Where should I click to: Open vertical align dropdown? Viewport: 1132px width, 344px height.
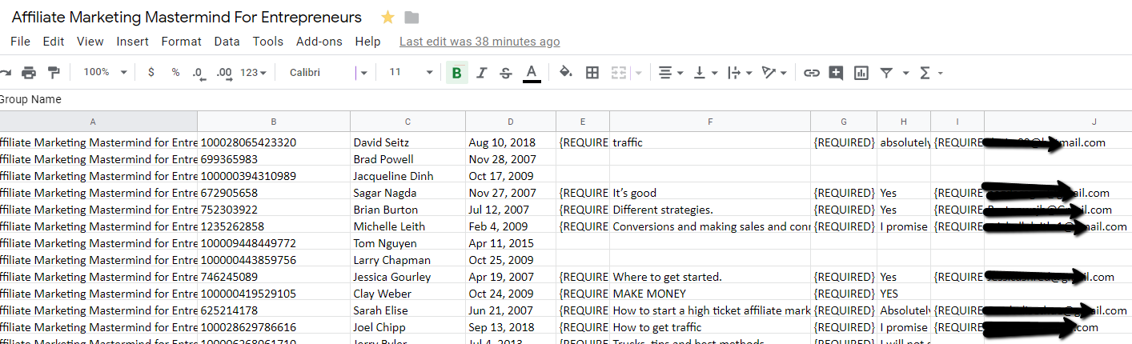click(x=704, y=73)
